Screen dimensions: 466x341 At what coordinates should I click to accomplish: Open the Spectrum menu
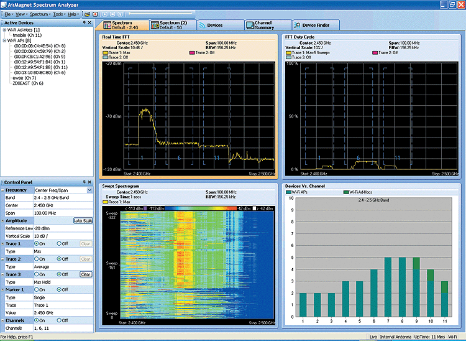click(40, 14)
